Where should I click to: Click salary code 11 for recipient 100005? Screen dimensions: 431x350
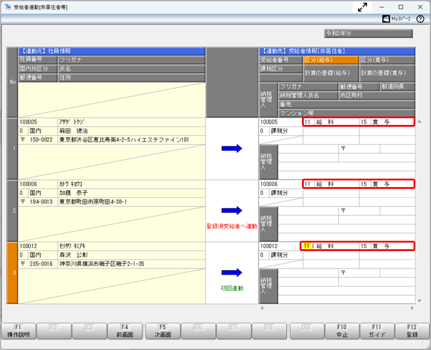(x=307, y=122)
